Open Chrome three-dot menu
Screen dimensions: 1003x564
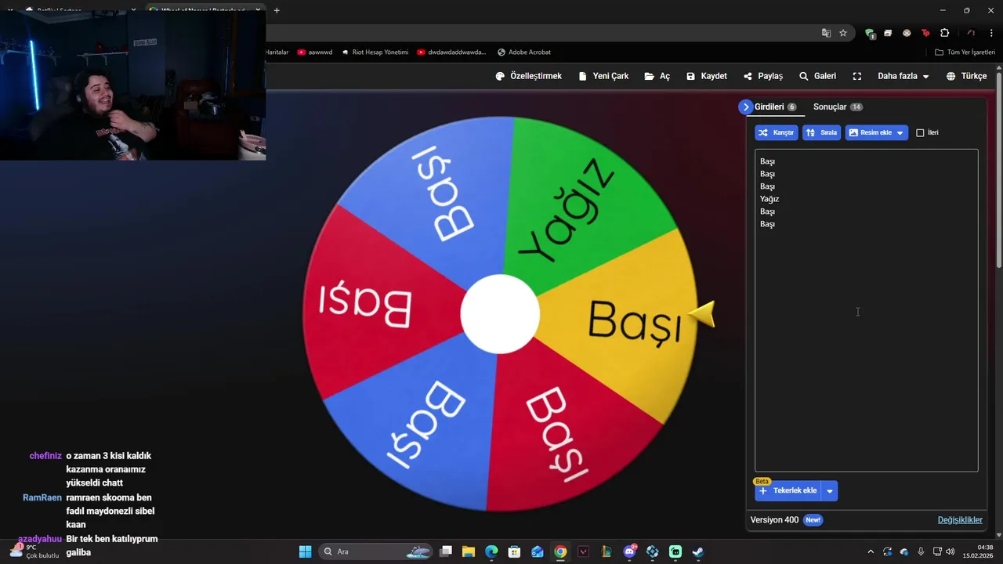point(992,33)
